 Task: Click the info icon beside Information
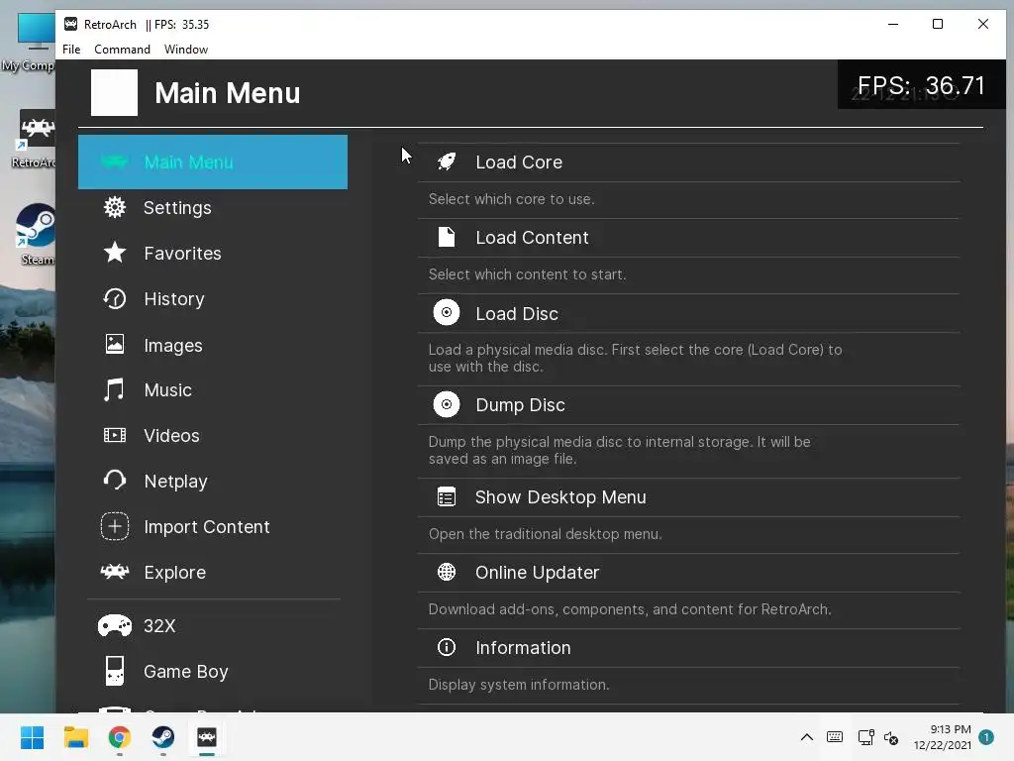tap(447, 647)
